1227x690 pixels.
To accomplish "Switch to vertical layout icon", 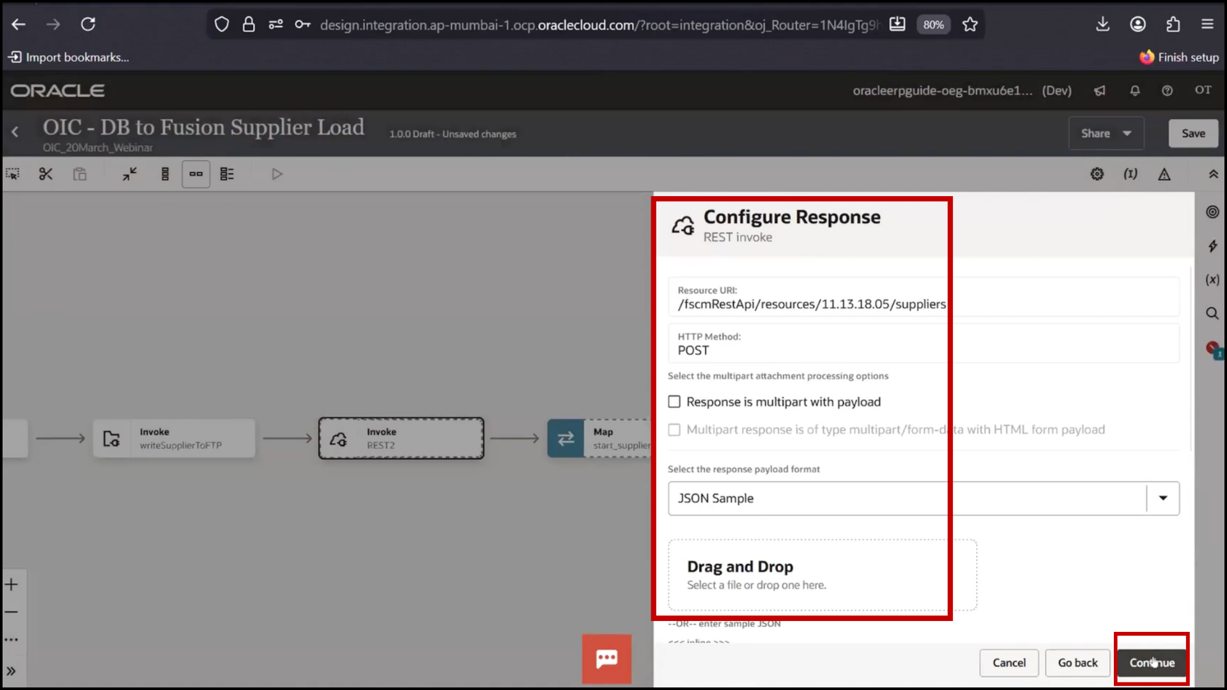I will point(165,174).
